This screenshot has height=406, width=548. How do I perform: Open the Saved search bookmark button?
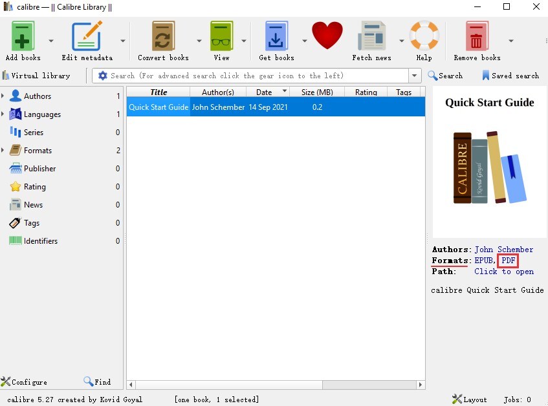point(510,76)
